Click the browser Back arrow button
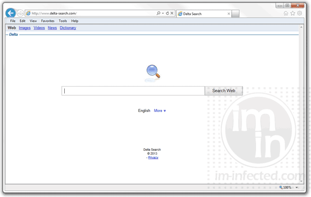The width and height of the screenshot is (311, 197). pyautogui.click(x=10, y=13)
